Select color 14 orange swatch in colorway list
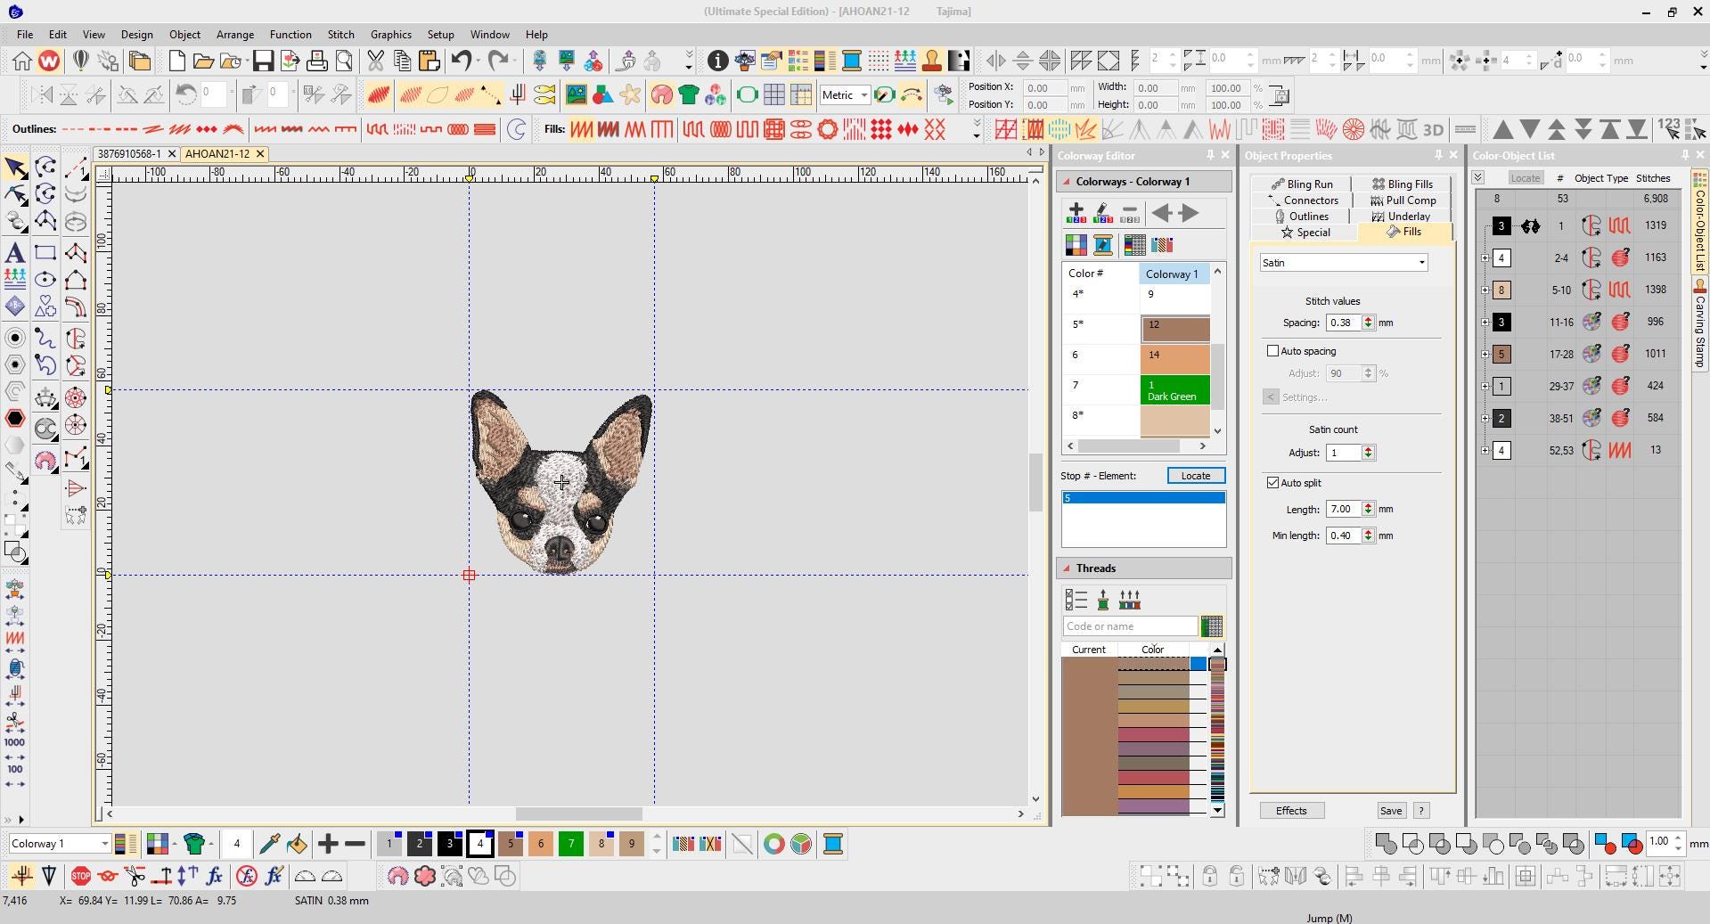The image size is (1710, 924). 1174,360
